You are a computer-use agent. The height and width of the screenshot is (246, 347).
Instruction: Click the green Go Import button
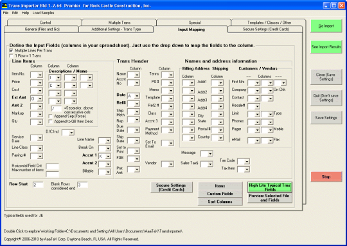pos(326,26)
